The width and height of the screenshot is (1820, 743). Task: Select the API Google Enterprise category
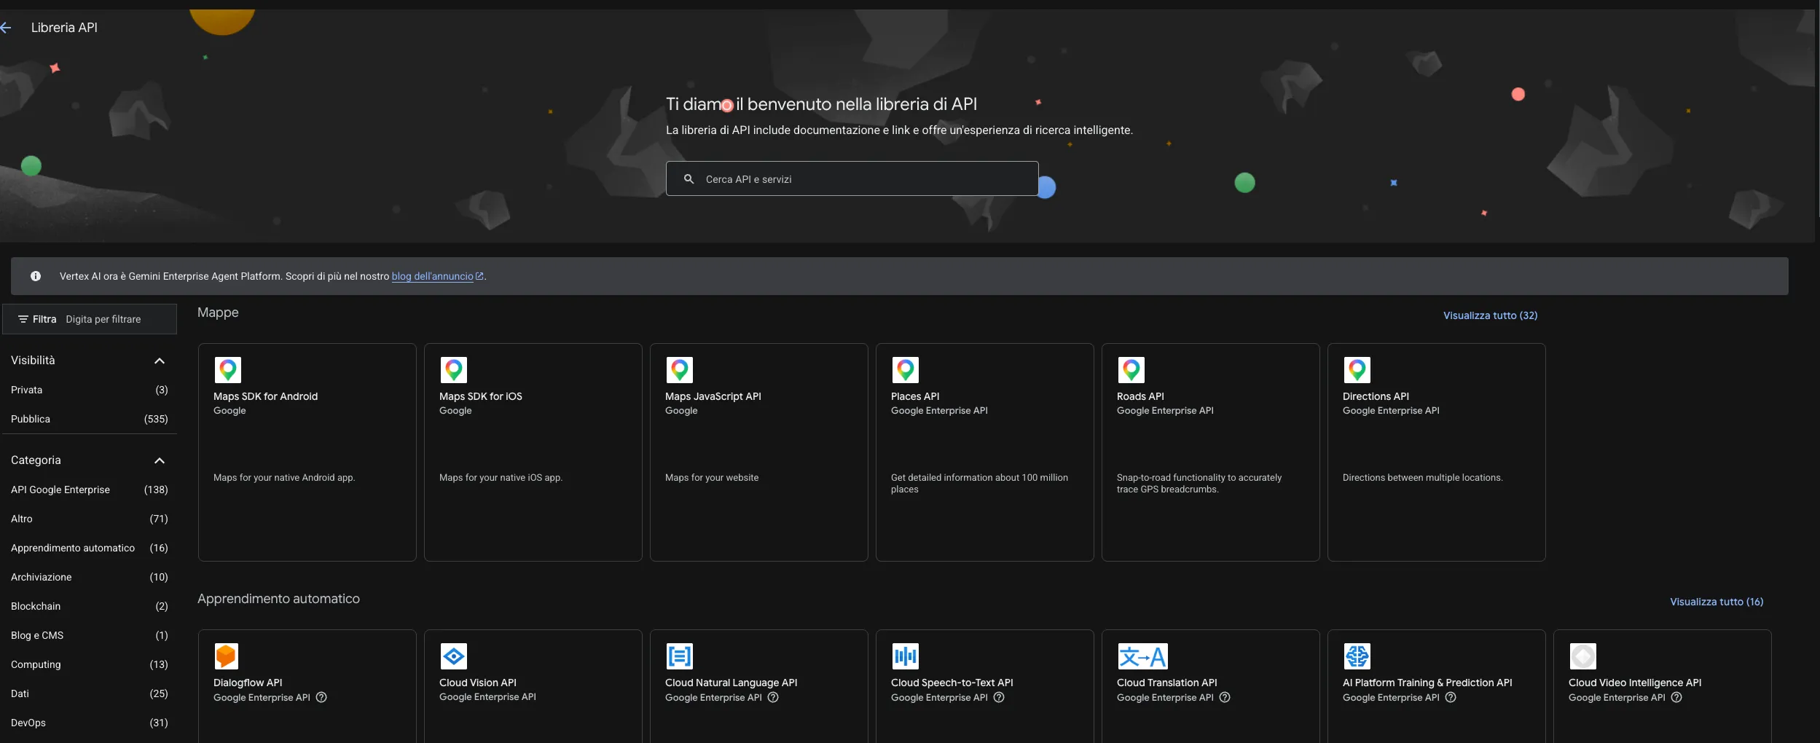90,490
